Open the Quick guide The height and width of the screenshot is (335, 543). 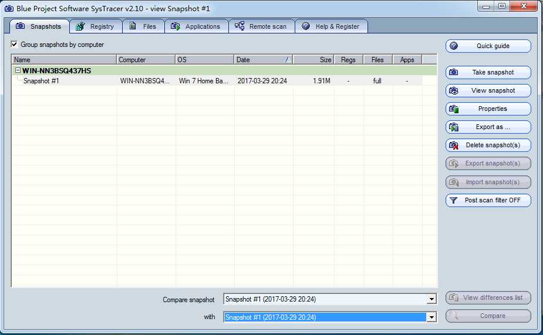pyautogui.click(x=488, y=46)
